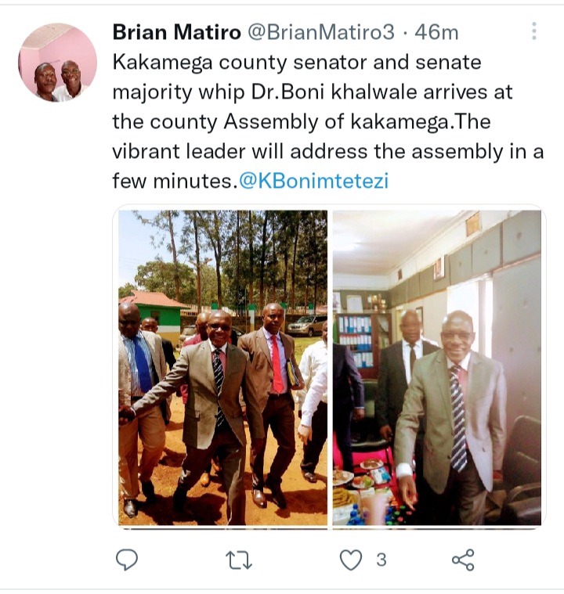
Task: Open the reply speech-bubble icon
Action: point(127,560)
